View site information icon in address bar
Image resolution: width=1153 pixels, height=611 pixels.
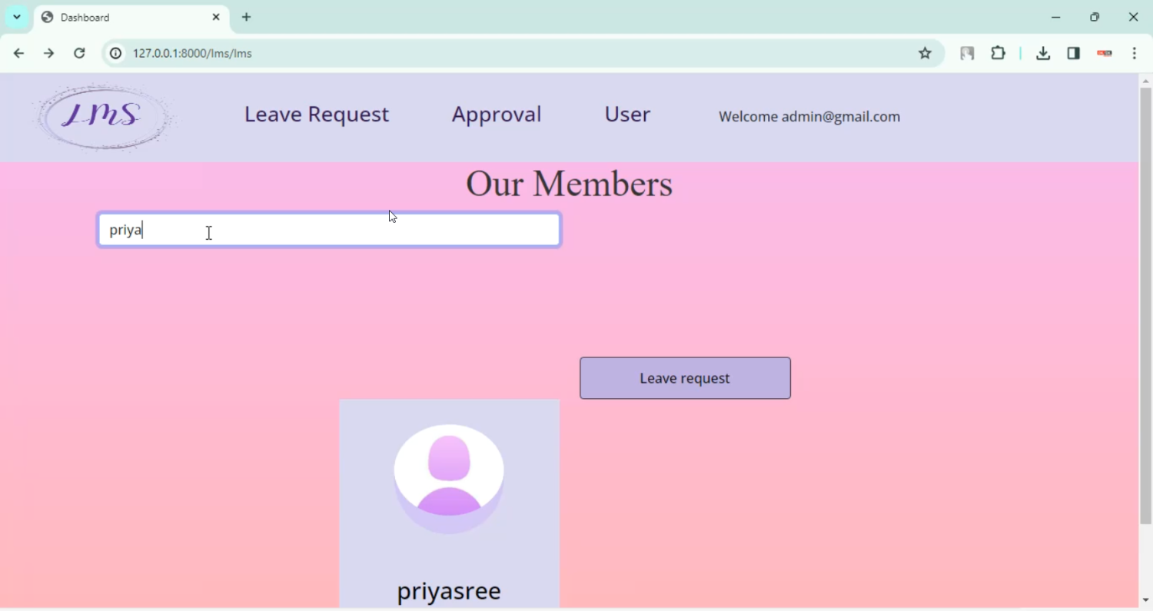click(115, 53)
